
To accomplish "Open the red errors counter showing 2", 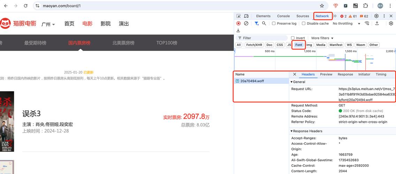I will point(343,16).
